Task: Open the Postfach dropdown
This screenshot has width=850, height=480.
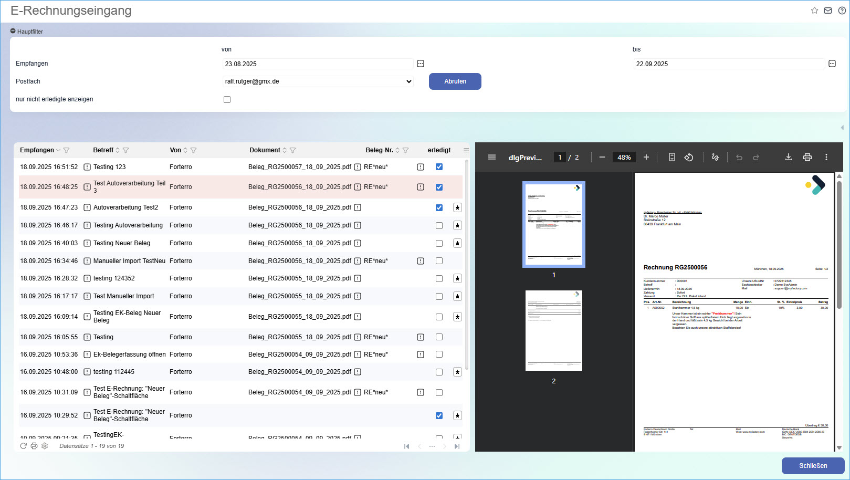Action: tap(318, 81)
